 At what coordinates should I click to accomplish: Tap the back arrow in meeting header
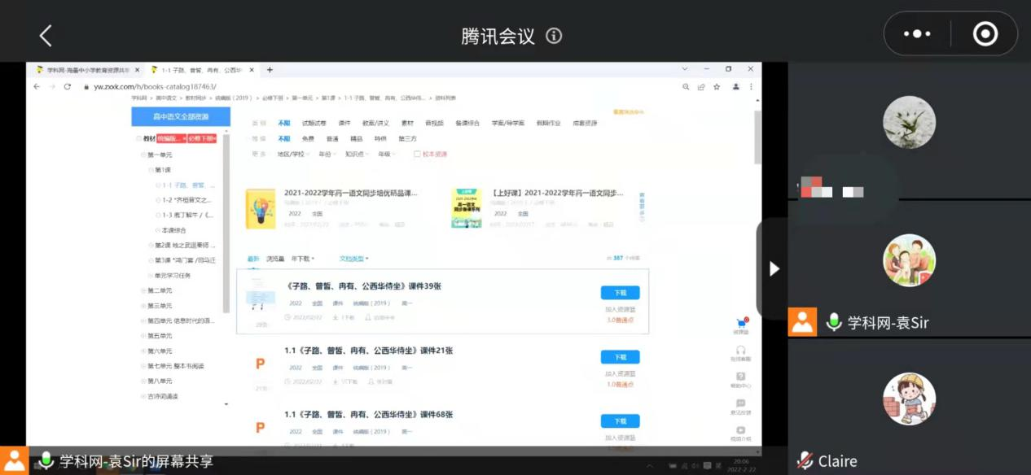[46, 36]
